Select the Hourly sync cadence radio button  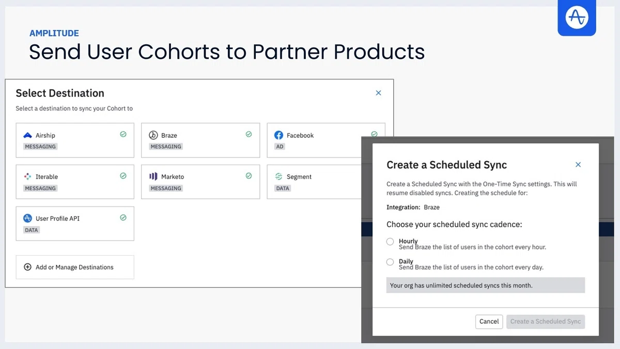tap(390, 242)
